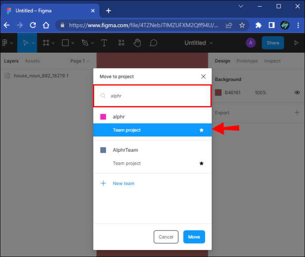Select the Text tool
305x257 pixels.
(104, 42)
